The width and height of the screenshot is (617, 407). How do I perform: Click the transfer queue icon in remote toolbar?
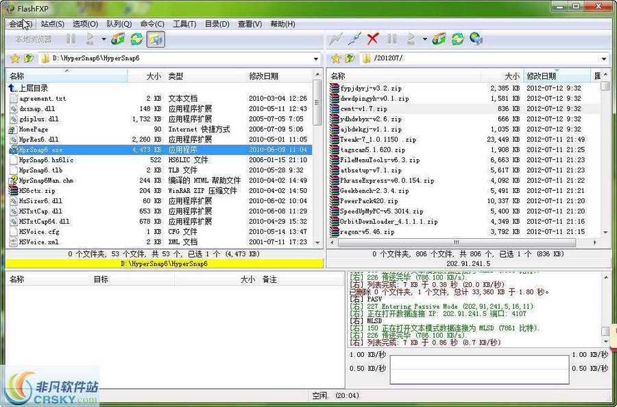click(x=411, y=38)
